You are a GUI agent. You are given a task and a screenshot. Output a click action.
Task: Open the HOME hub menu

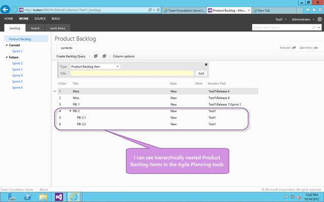tap(9, 19)
